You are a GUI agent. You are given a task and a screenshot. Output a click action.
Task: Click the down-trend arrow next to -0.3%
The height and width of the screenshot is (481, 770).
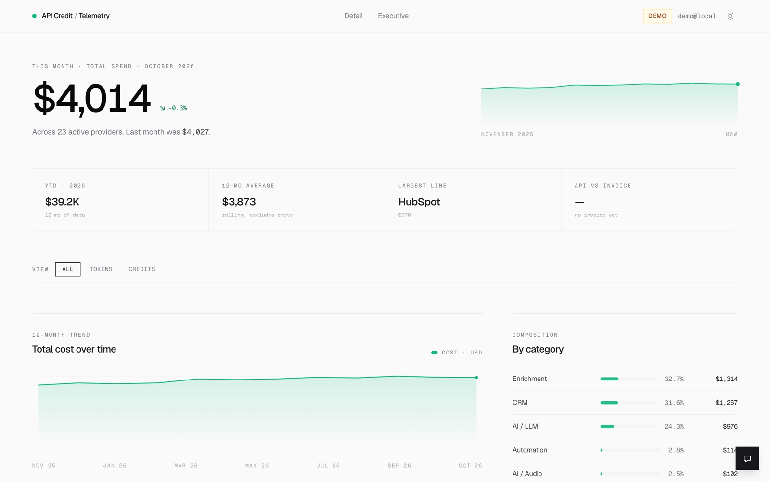(163, 108)
